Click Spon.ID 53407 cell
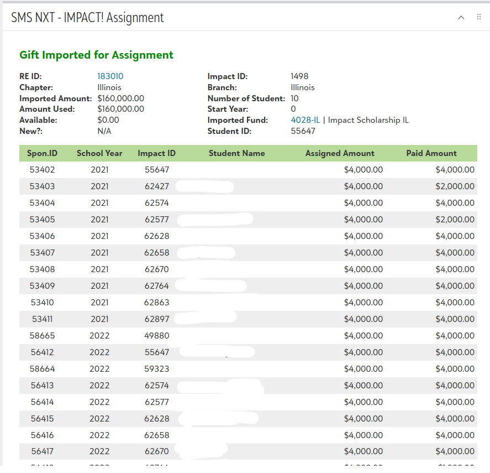This screenshot has height=473, width=490. 42,253
